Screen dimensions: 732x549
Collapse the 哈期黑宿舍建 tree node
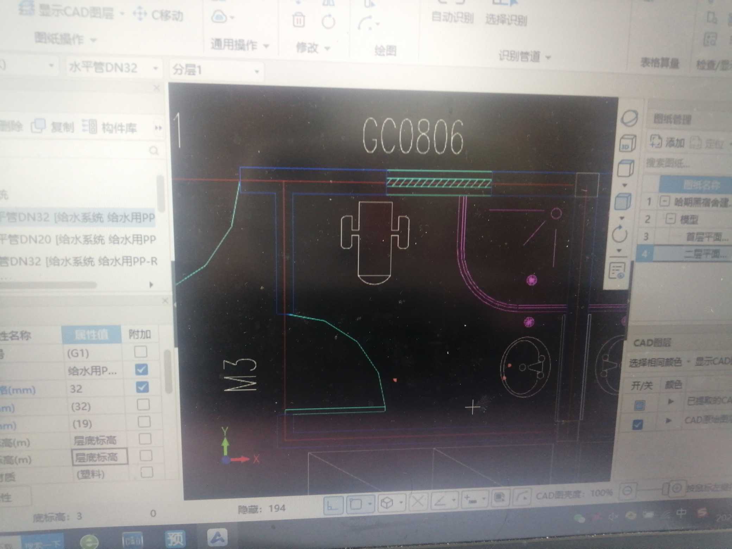click(664, 201)
